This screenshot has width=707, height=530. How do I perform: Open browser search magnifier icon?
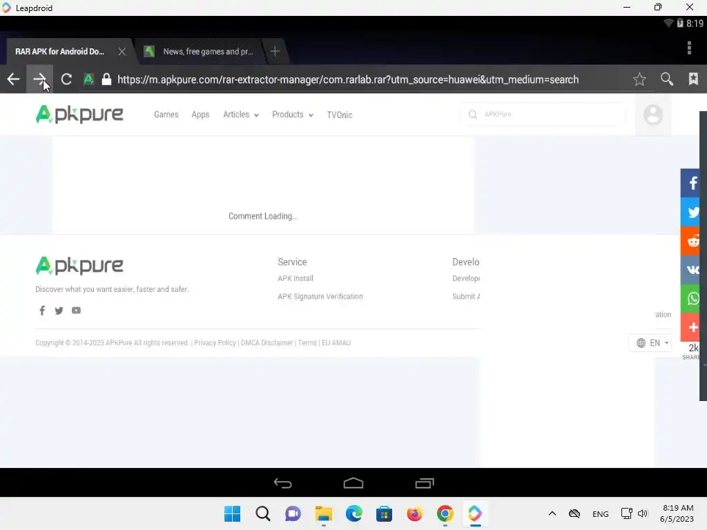666,79
